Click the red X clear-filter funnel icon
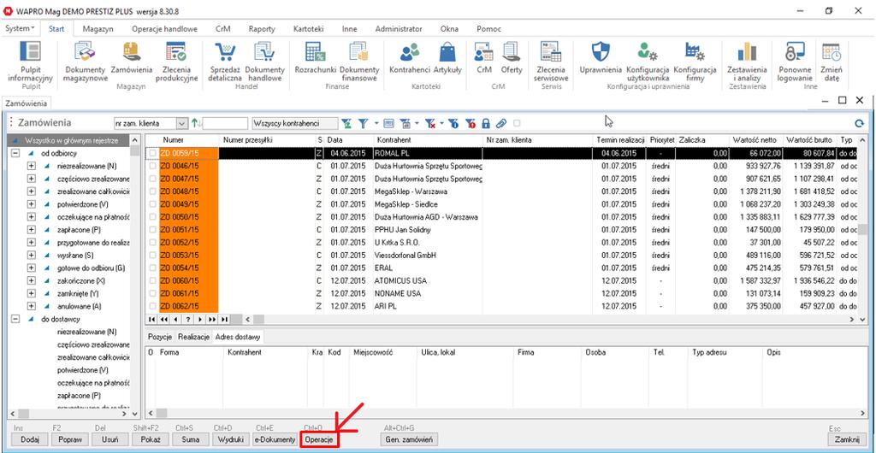876x453 pixels. (x=429, y=123)
